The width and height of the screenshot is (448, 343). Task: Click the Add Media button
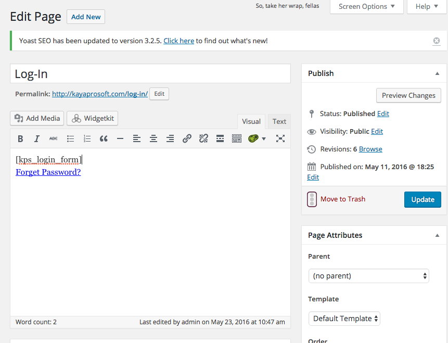pyautogui.click(x=37, y=118)
